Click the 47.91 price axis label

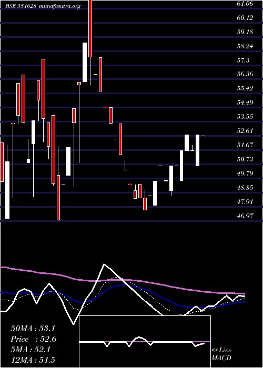[x=245, y=201]
